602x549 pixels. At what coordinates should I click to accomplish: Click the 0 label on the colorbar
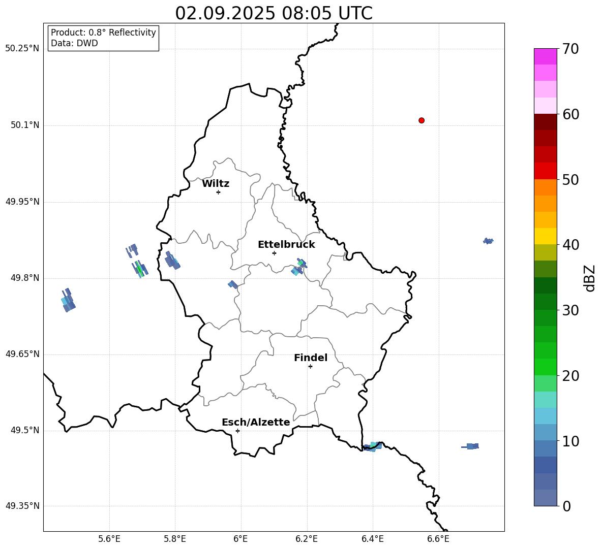pos(566,506)
